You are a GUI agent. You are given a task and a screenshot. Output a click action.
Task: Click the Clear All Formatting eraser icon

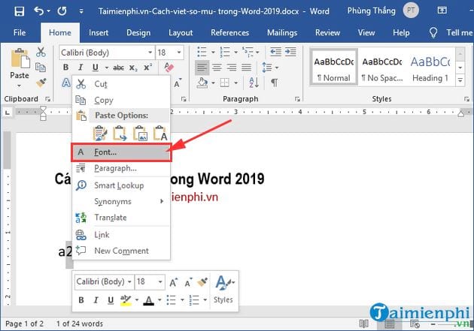click(x=169, y=68)
